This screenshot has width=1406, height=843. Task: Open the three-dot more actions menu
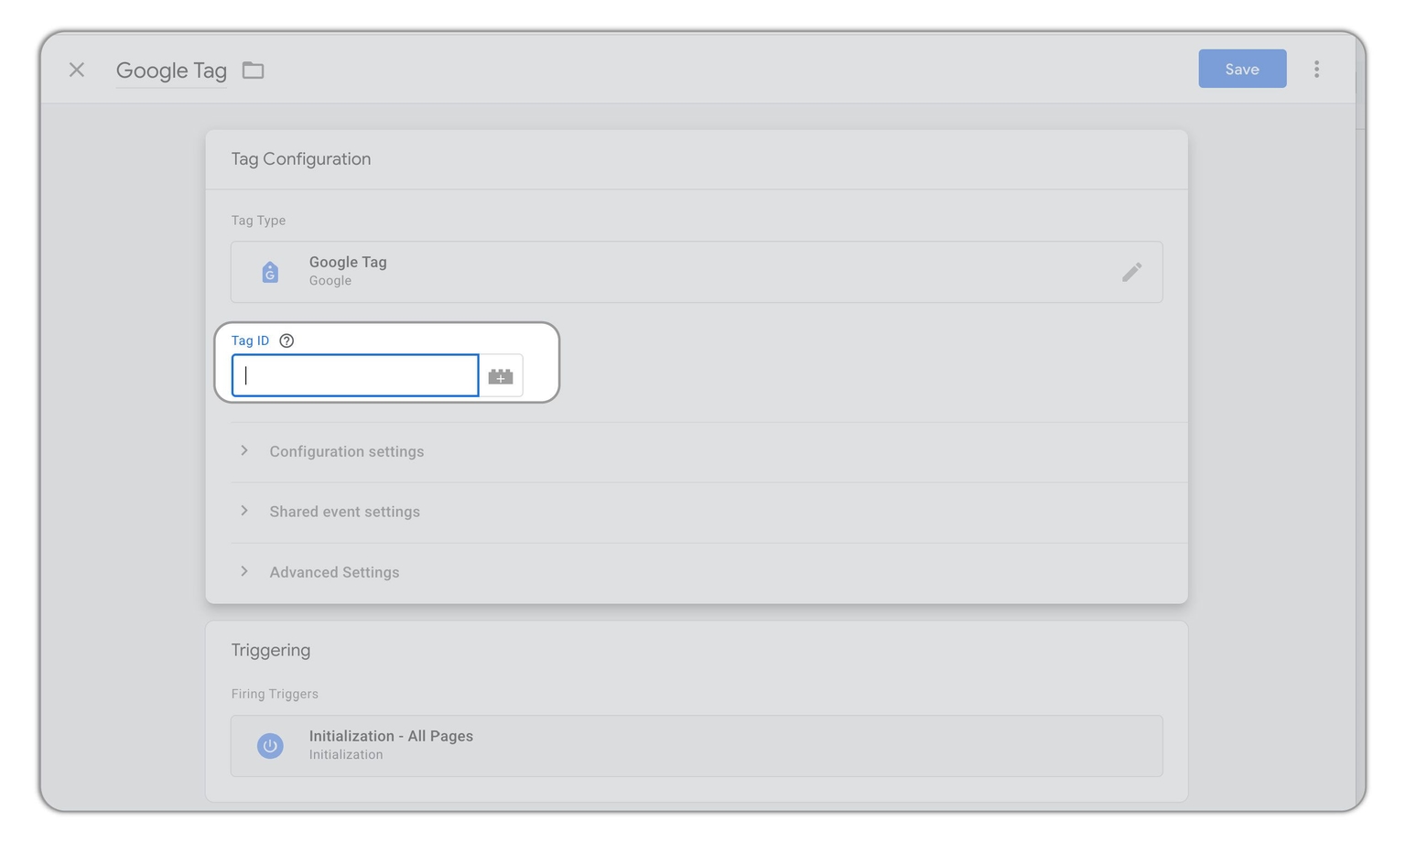click(x=1316, y=70)
